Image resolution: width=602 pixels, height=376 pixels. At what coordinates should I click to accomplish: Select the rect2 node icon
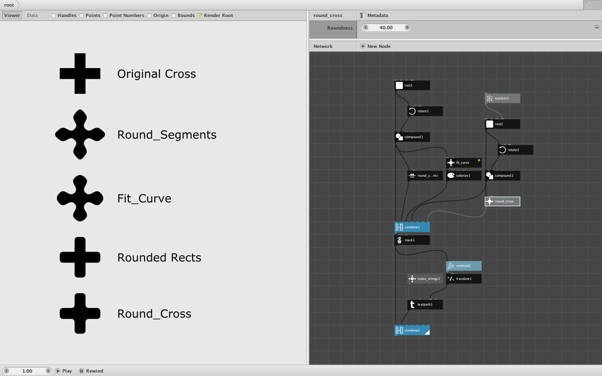pos(489,124)
